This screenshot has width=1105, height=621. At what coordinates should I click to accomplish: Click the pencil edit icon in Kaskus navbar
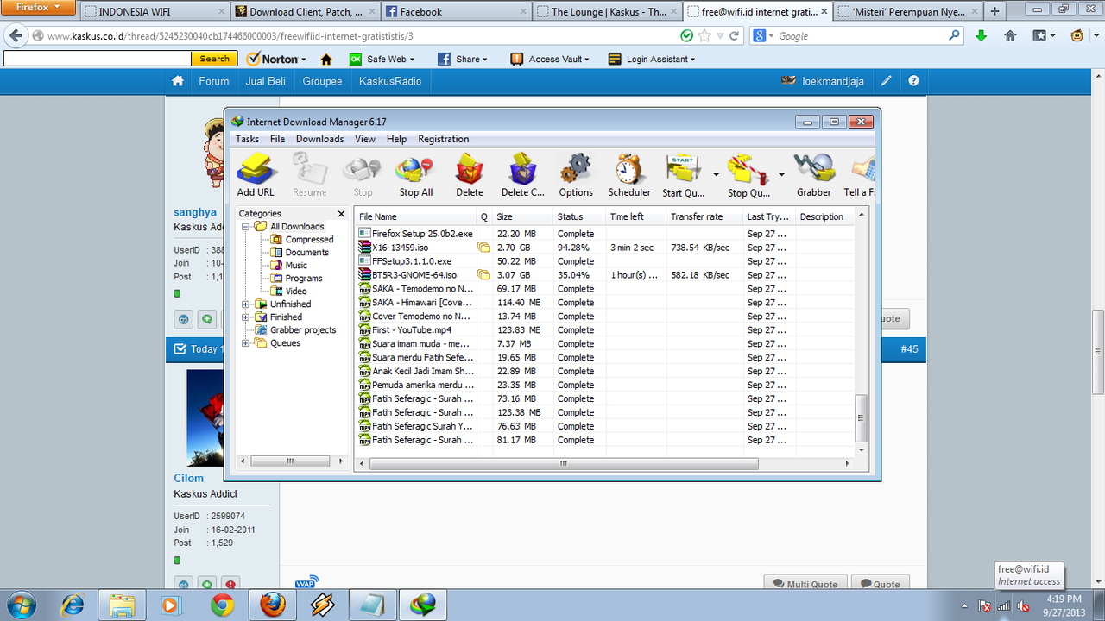(x=887, y=81)
